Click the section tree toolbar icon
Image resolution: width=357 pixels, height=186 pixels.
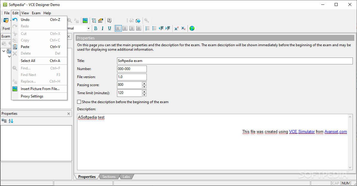94,21
